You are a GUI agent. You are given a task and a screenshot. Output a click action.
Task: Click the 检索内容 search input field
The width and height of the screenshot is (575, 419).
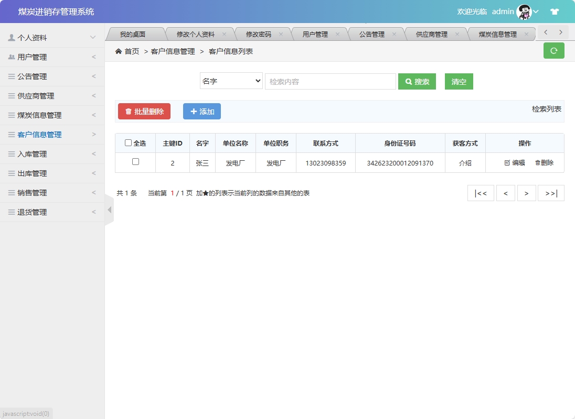tap(331, 81)
